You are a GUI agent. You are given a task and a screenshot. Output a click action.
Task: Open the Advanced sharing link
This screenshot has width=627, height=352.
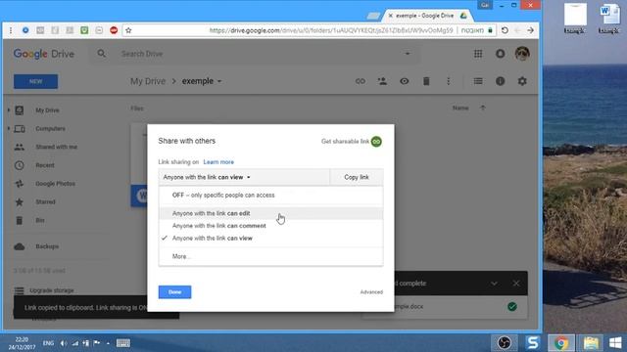click(371, 292)
